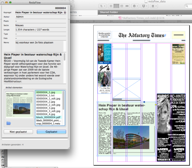
Task: Switch Finder to list view
Action: click(x=116, y=6)
